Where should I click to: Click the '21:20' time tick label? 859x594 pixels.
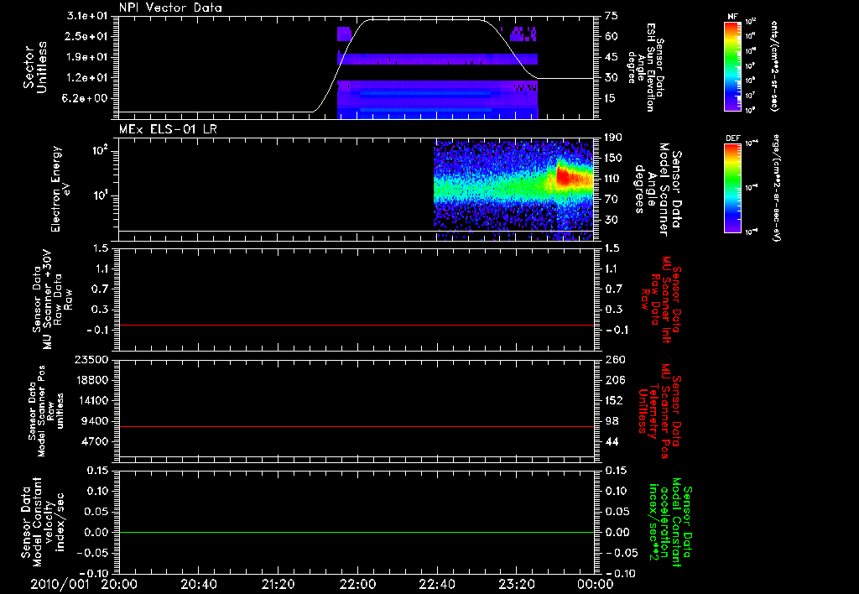pos(279,584)
